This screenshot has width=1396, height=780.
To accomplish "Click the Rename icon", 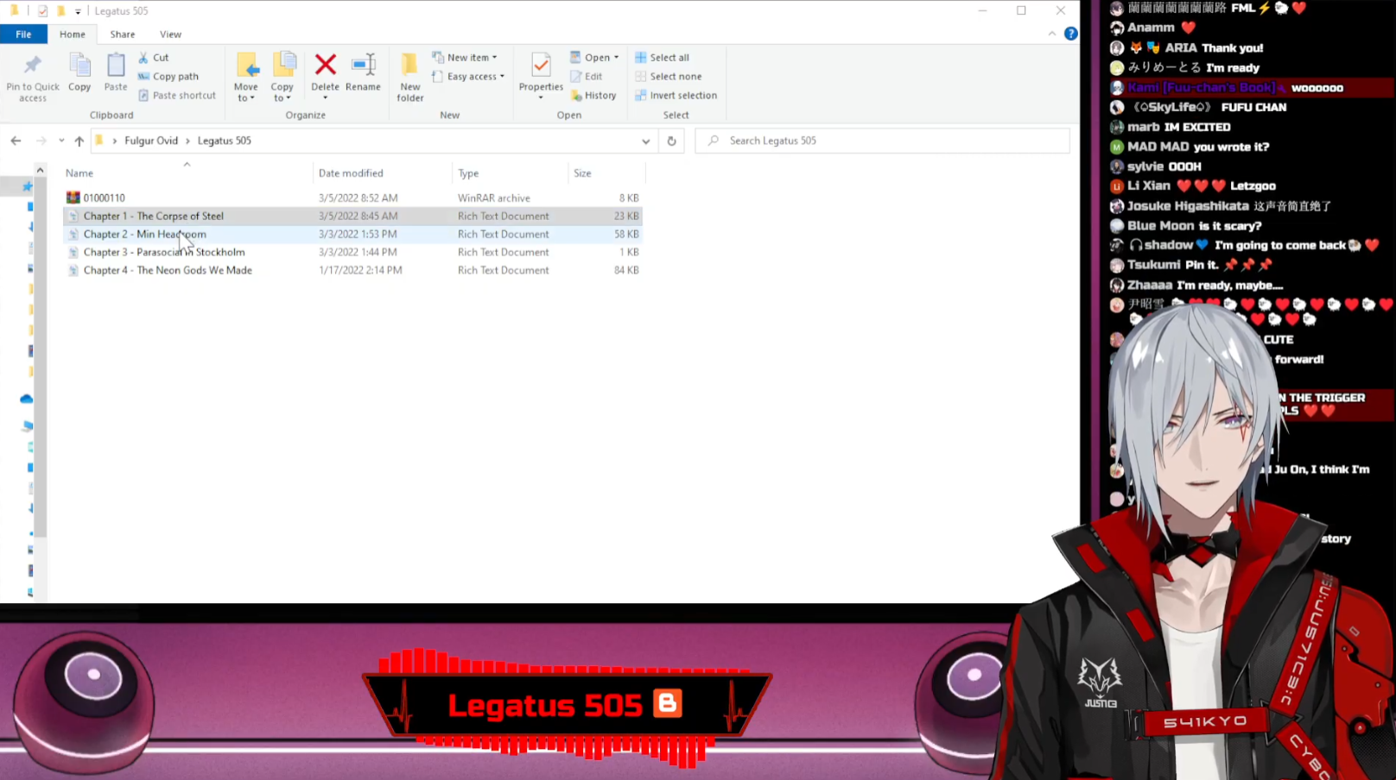I will (364, 65).
